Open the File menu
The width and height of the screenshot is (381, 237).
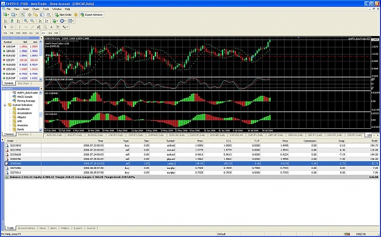tap(9, 9)
